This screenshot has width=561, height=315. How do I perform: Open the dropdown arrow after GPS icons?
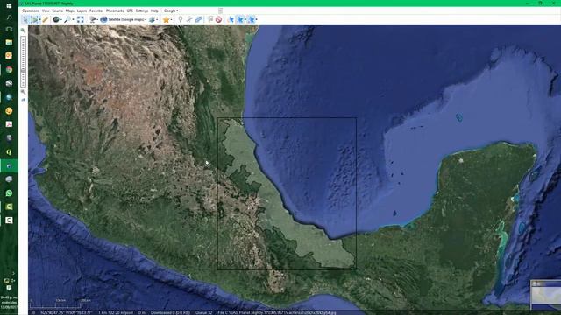coord(256,19)
